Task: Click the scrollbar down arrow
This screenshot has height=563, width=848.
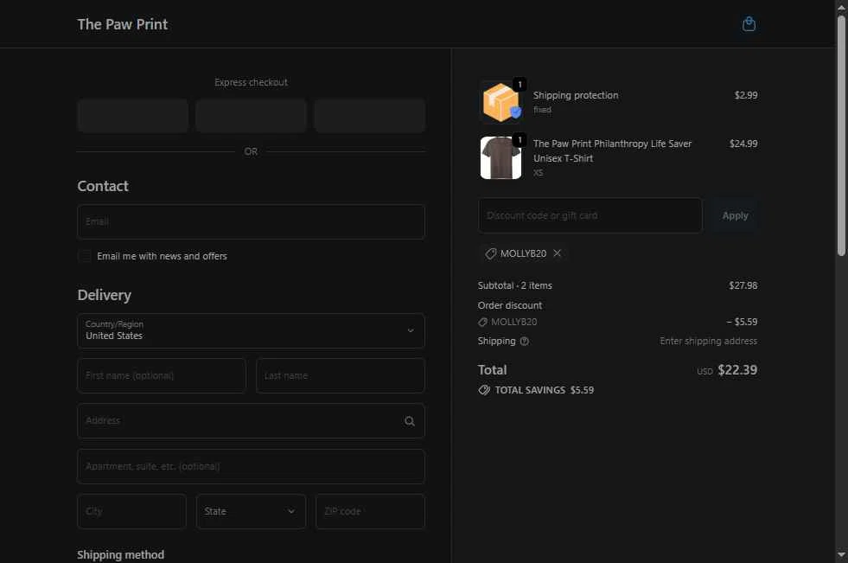Action: (x=841, y=555)
